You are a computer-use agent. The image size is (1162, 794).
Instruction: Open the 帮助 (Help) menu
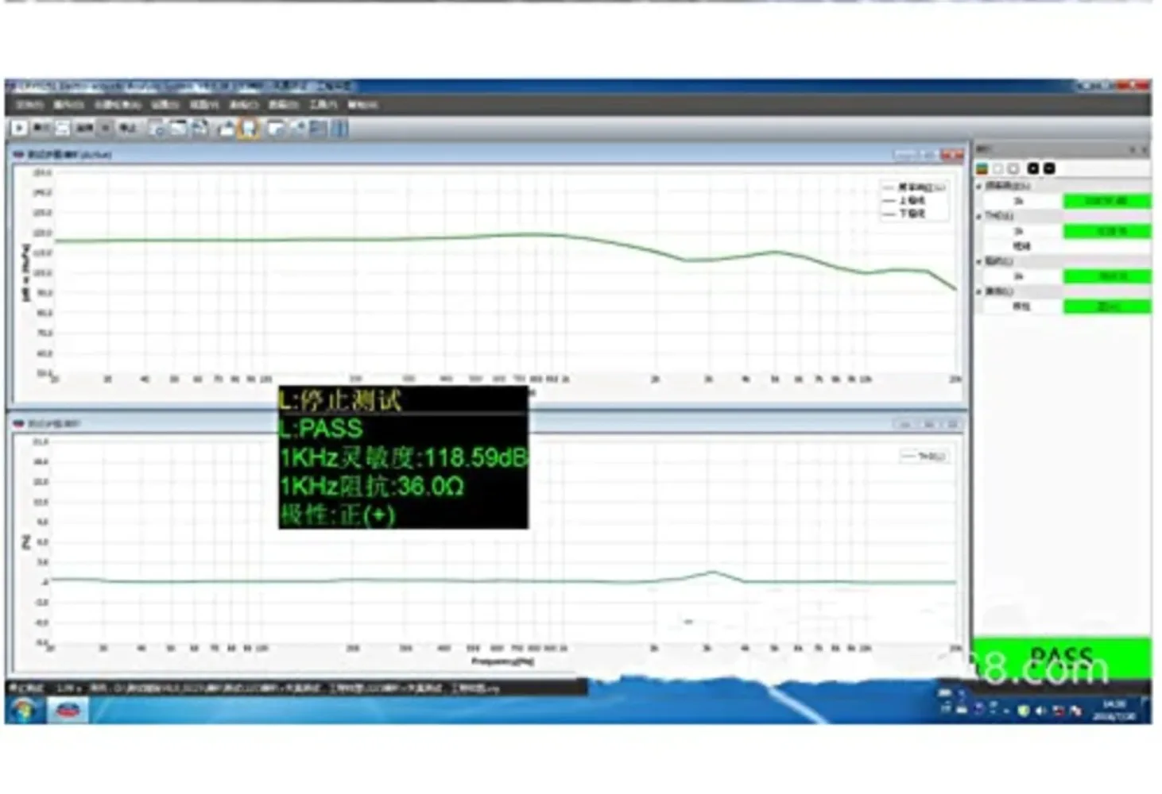[x=362, y=104]
